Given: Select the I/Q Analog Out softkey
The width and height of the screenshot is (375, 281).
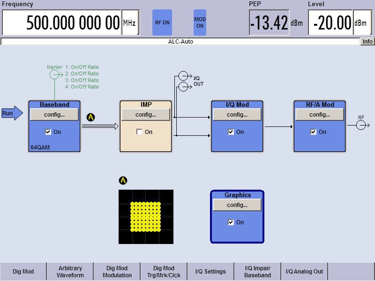Looking at the screenshot, I should click(x=304, y=272).
